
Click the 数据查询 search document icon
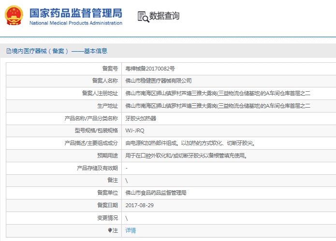pyautogui.click(x=143, y=17)
